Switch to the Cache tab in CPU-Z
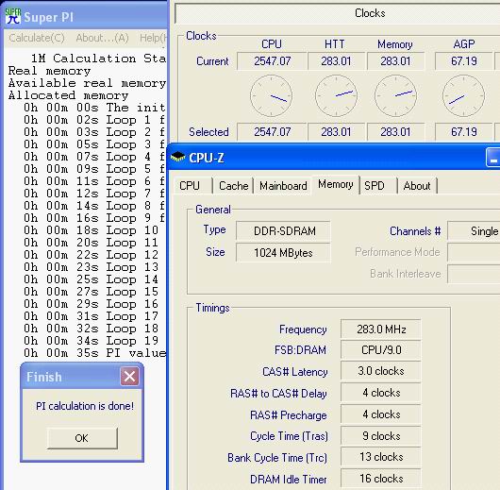Image resolution: width=500 pixels, height=490 pixels. (x=233, y=185)
